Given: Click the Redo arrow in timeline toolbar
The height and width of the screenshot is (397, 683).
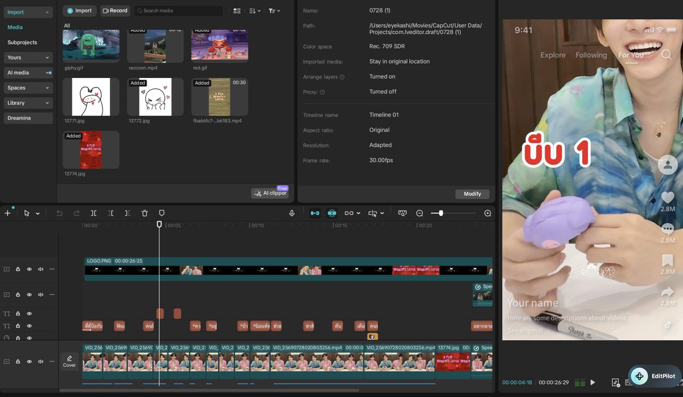Looking at the screenshot, I should coord(77,213).
